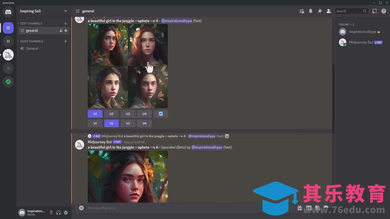The height and width of the screenshot is (219, 390).
Task: Open the Threads icon in header
Action: coord(302,11)
